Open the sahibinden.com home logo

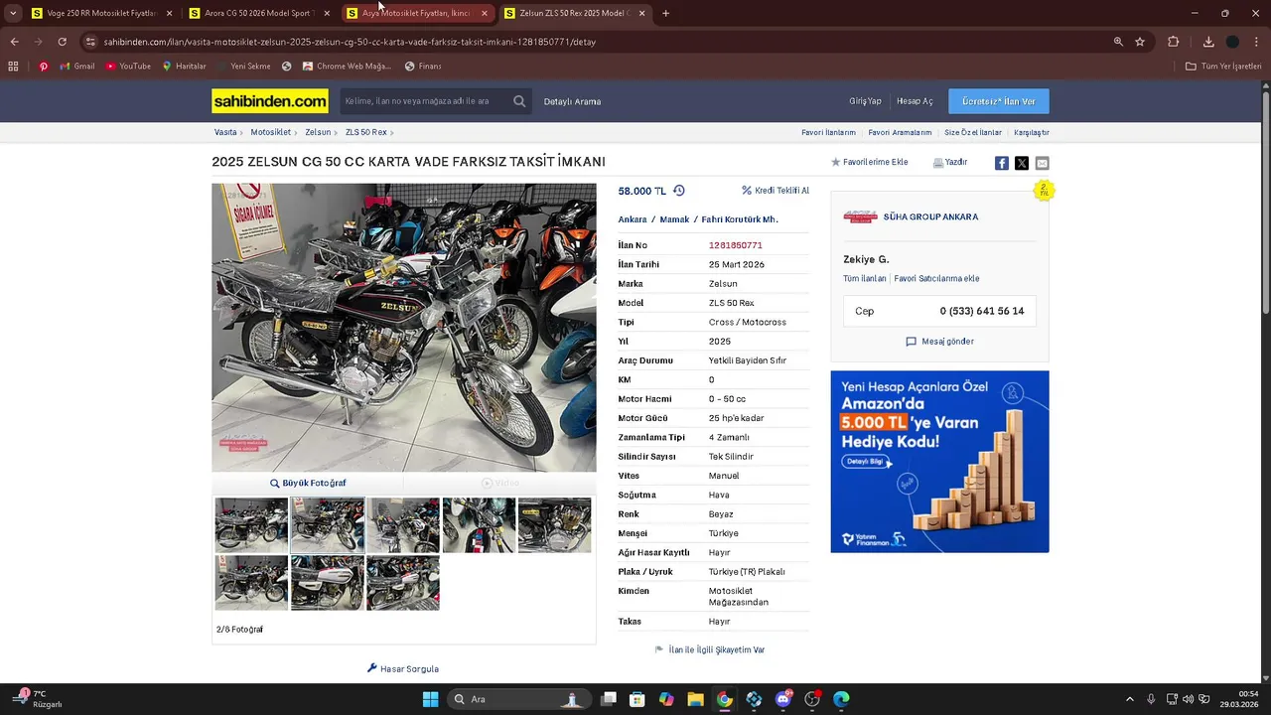pos(270,101)
